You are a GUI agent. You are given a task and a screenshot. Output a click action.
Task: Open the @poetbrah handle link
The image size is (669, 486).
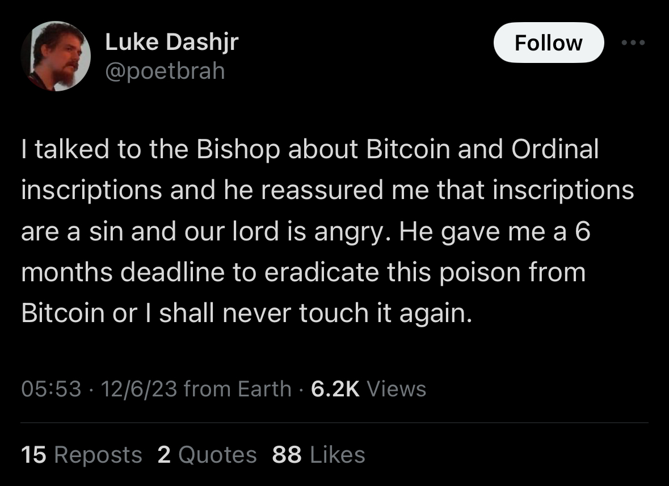pyautogui.click(x=165, y=71)
